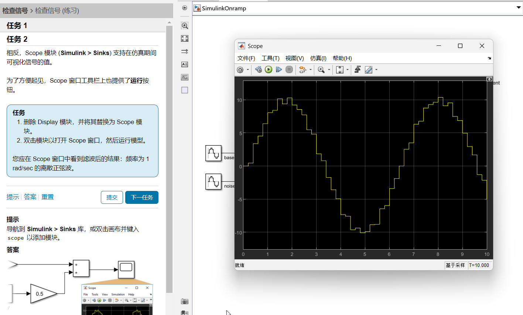
Task: Click the SimulinkOnramp model icon in breadcrumb
Action: point(197,8)
